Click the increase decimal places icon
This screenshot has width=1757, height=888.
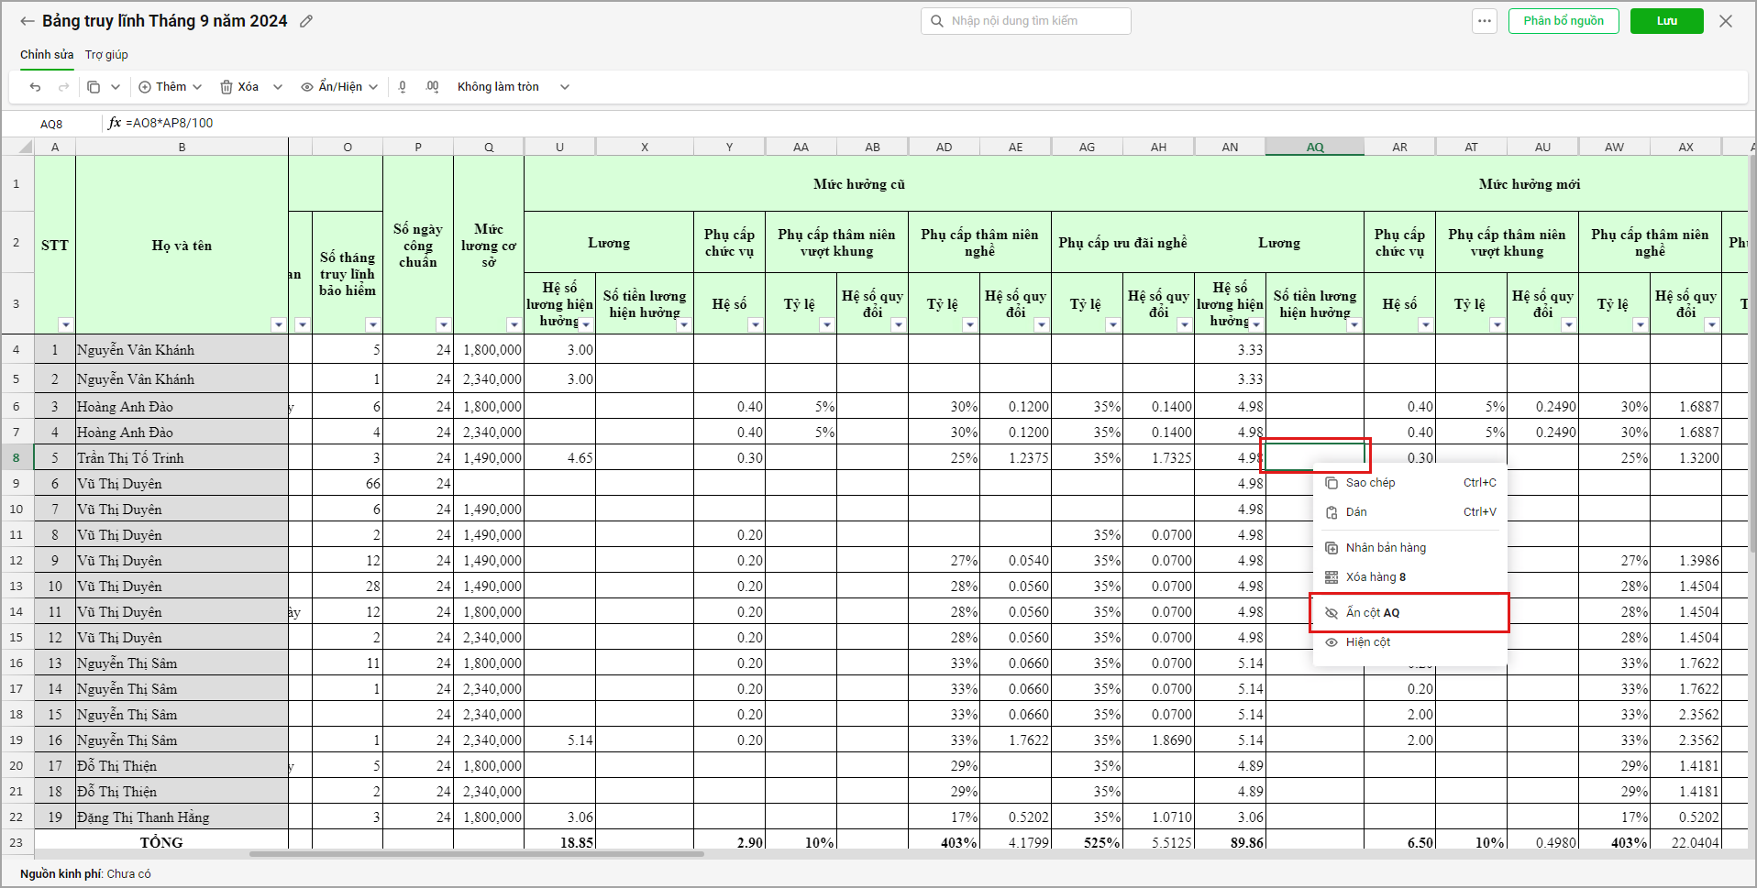click(432, 87)
